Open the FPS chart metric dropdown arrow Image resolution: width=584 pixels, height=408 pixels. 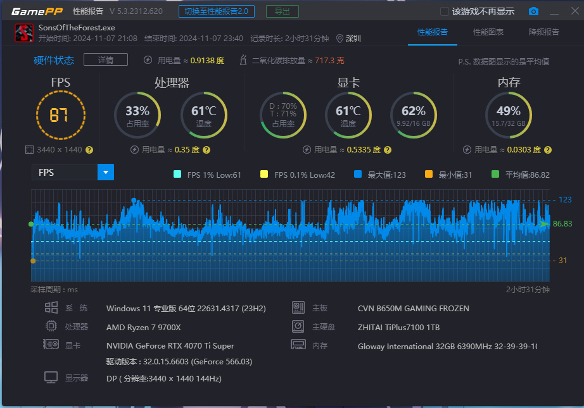[x=106, y=172]
